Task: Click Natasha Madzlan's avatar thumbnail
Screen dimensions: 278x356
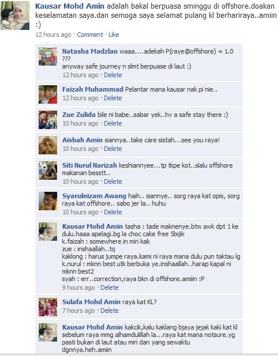Action: (48, 56)
